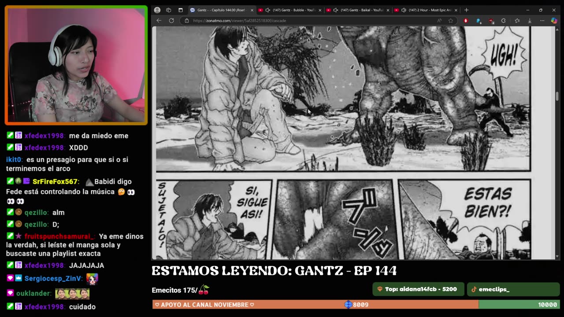This screenshot has width=564, height=317.
Task: Unmute the Gantz - Bubble tab speaker icon
Action: 267,10
